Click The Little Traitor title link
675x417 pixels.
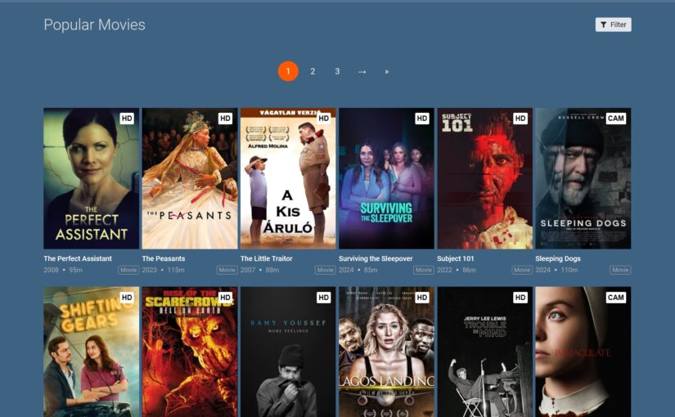pos(266,258)
